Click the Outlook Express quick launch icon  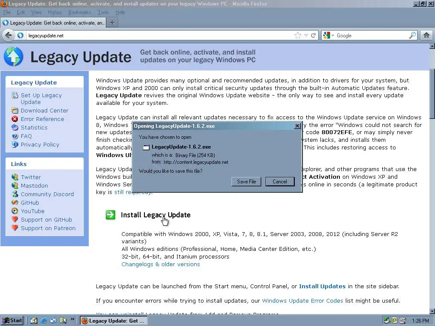tap(53, 321)
